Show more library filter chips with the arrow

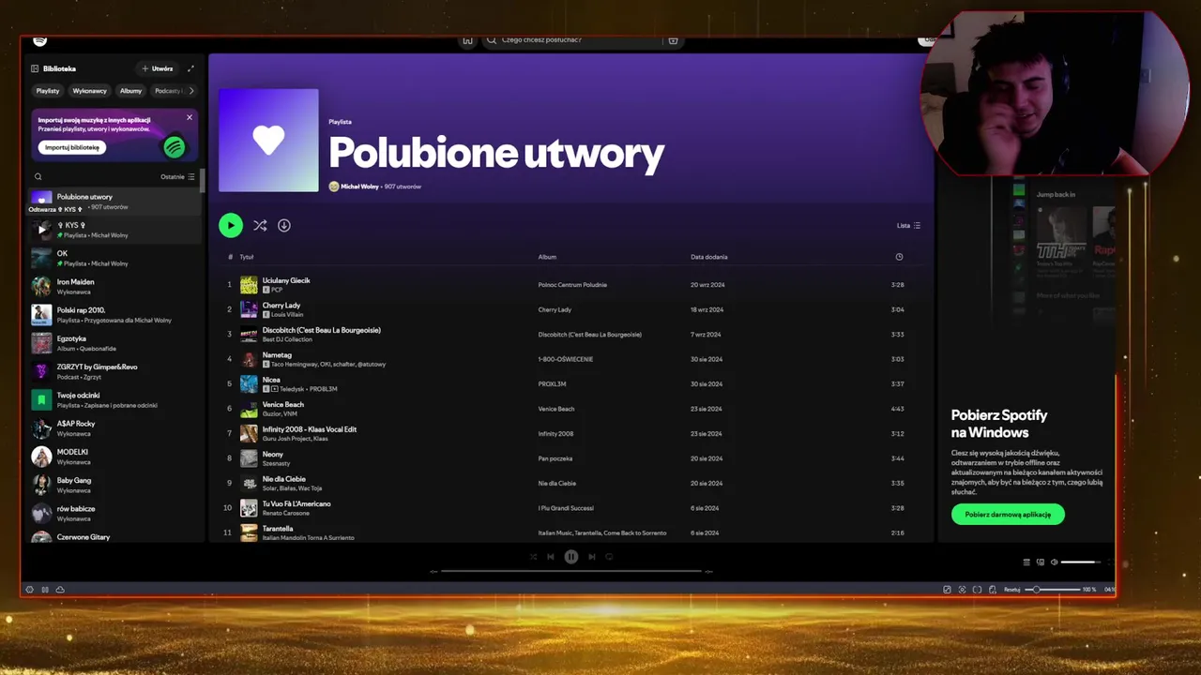[x=191, y=91]
